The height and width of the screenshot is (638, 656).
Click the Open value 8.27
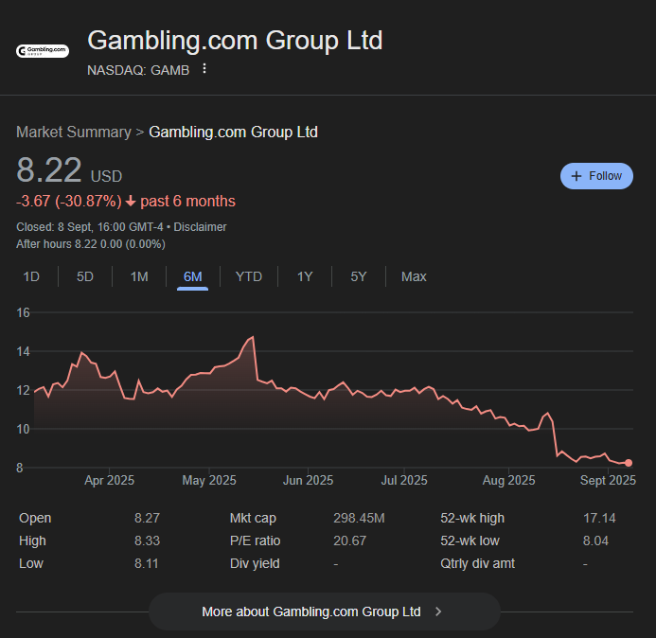coord(147,518)
